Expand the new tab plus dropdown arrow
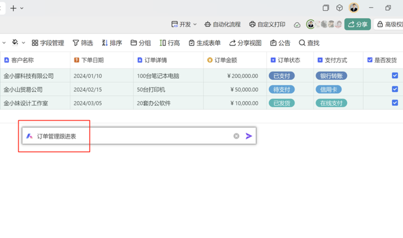403x238 pixels. coord(22,8)
